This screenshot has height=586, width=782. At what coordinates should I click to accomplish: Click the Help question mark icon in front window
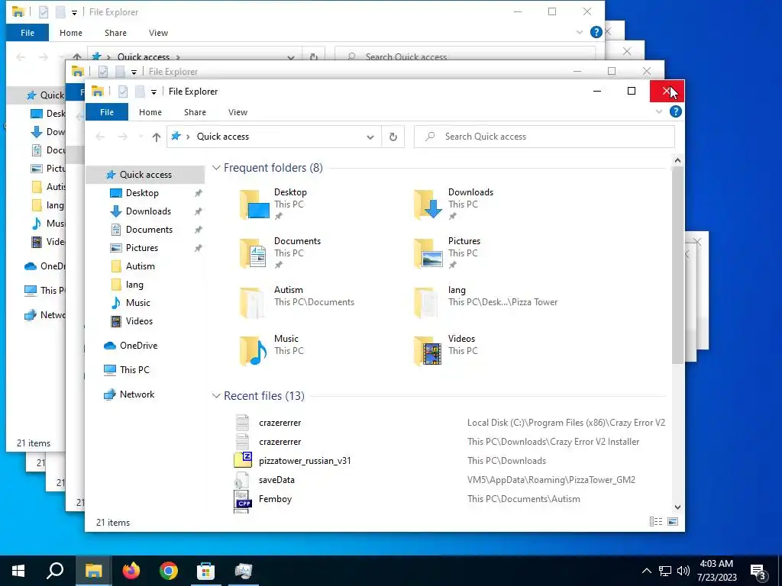click(675, 111)
